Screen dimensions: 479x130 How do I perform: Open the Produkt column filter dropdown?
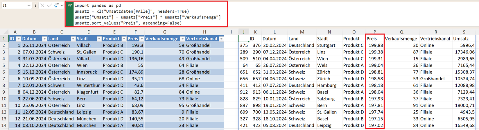pyautogui.click(x=124, y=39)
